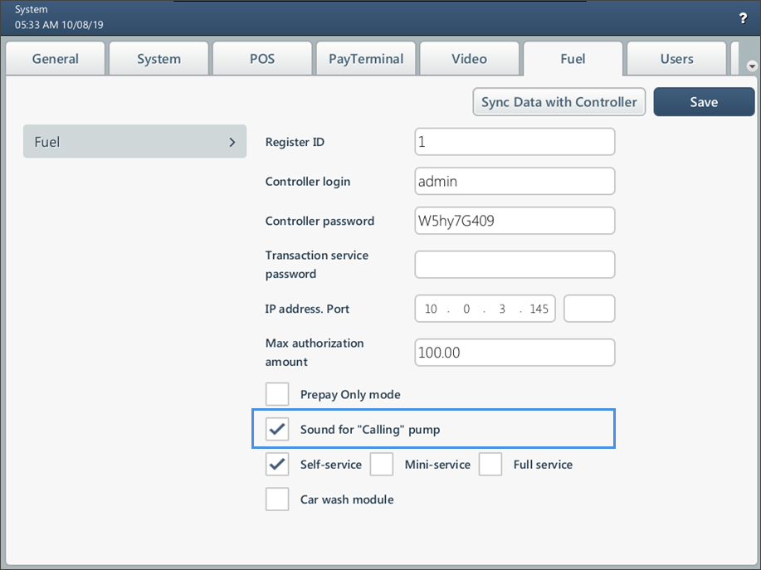Click the help question mark icon
This screenshot has height=570, width=761.
[x=743, y=18]
